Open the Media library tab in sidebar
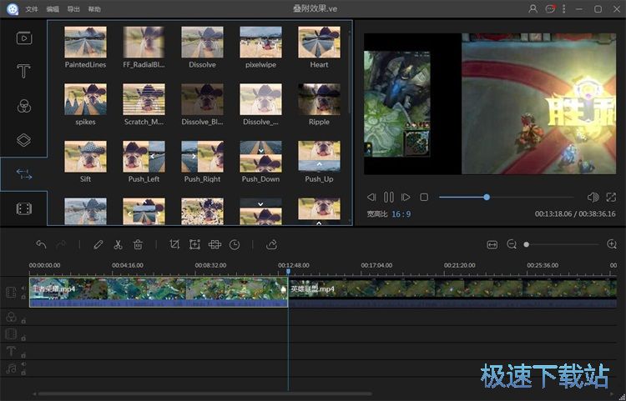Screen dimensions: 626x401 point(24,38)
